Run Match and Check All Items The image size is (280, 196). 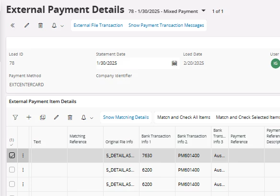[184, 117]
